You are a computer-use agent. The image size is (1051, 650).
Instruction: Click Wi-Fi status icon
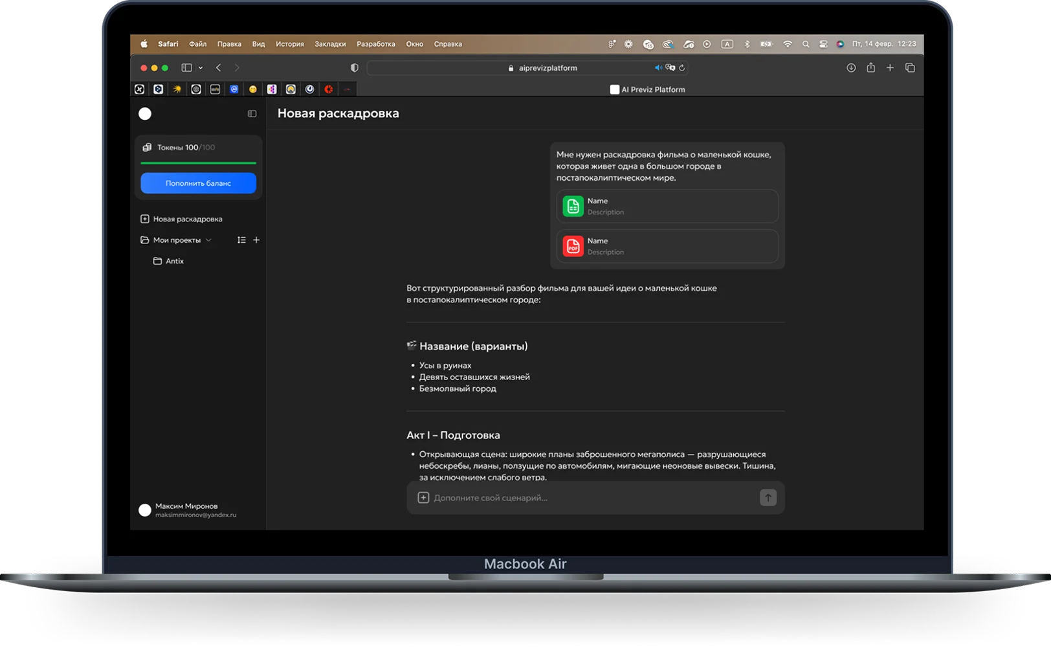coord(788,44)
